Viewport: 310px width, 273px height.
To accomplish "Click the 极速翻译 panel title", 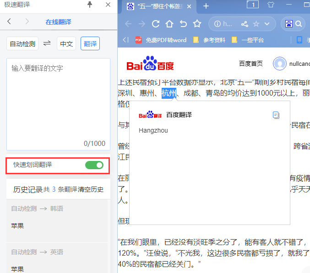I will tap(17, 5).
